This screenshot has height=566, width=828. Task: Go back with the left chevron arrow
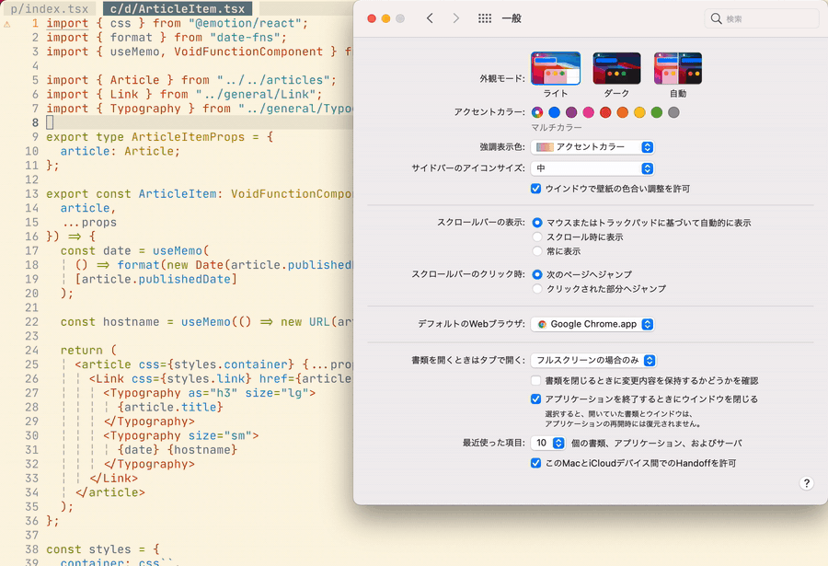pyautogui.click(x=430, y=18)
